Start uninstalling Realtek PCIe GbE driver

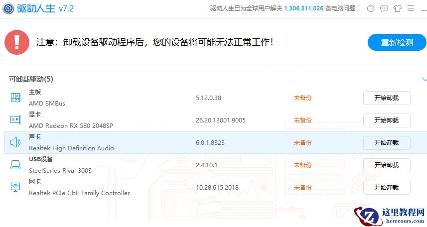(387, 188)
